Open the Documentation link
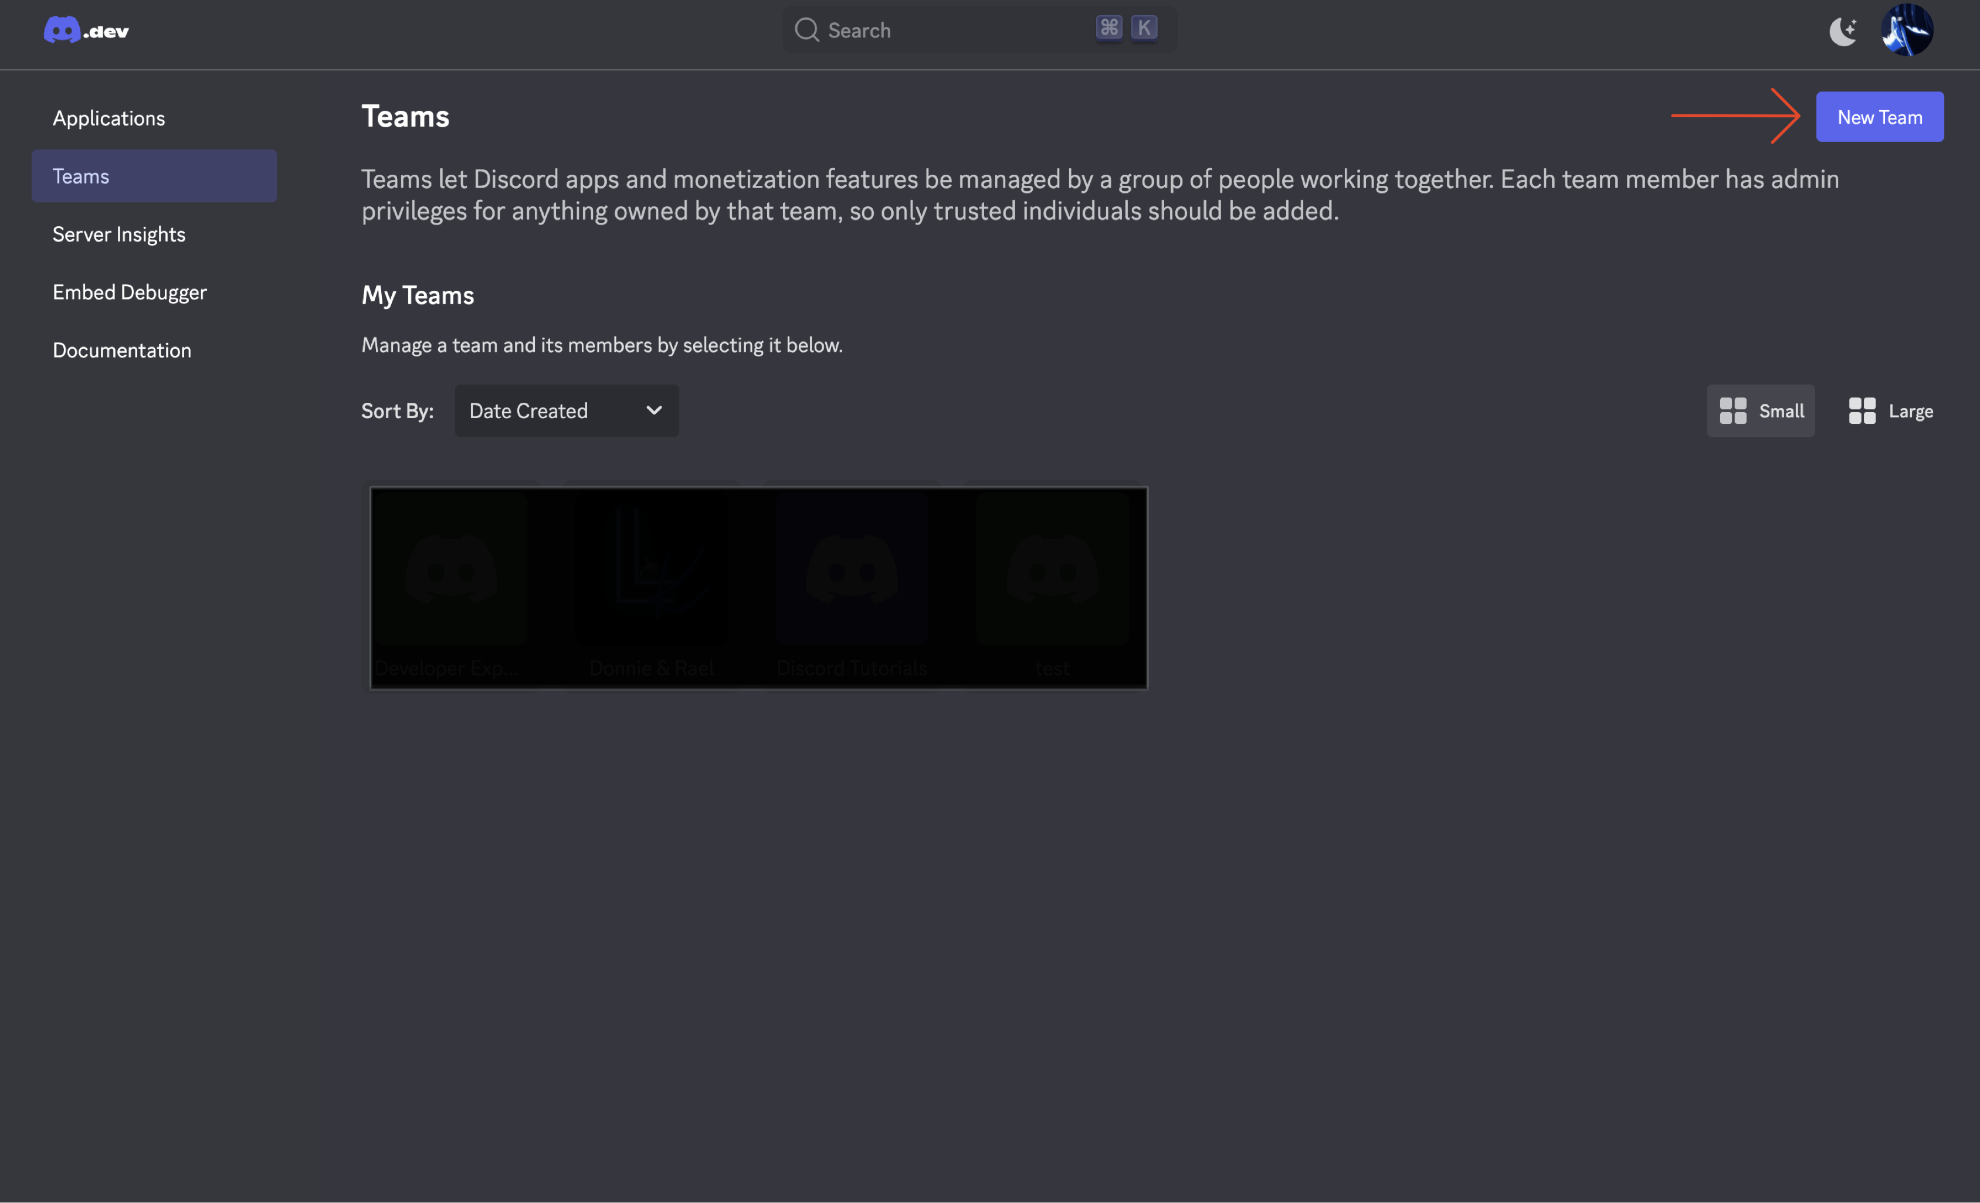The image size is (1980, 1203). coord(121,350)
